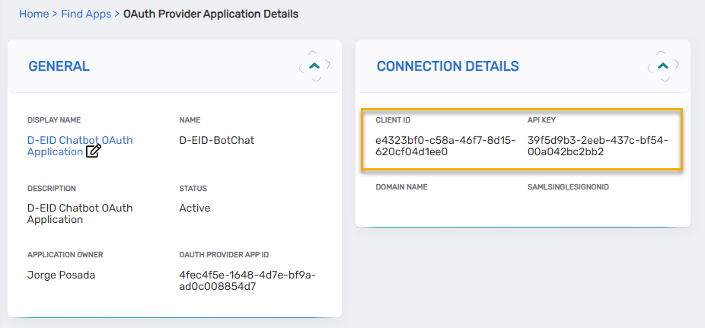Click the DESCRIPTION label
The image size is (705, 328).
pyautogui.click(x=52, y=188)
